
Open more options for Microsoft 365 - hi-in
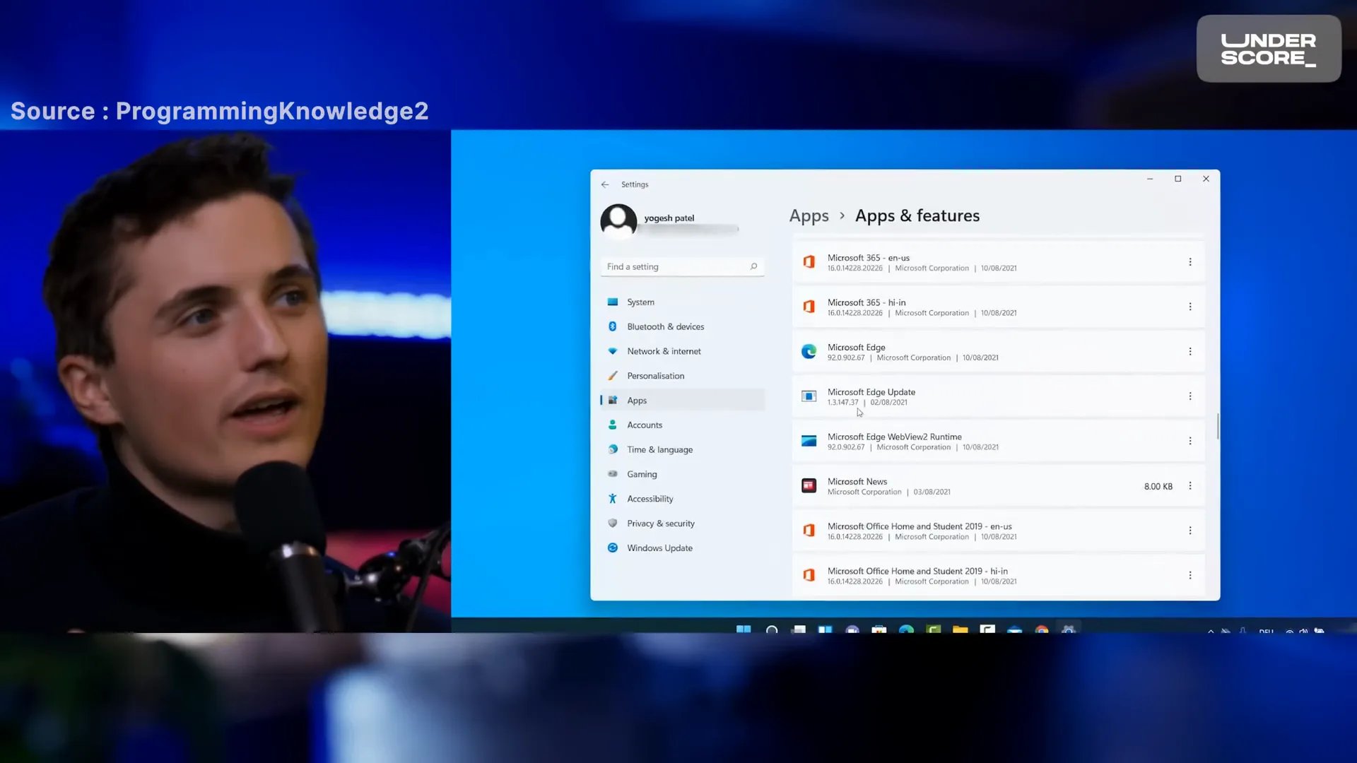coord(1190,307)
